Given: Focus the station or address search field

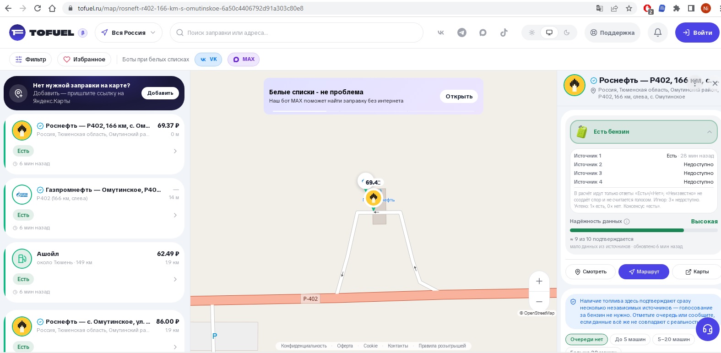Looking at the screenshot, I should tap(297, 33).
